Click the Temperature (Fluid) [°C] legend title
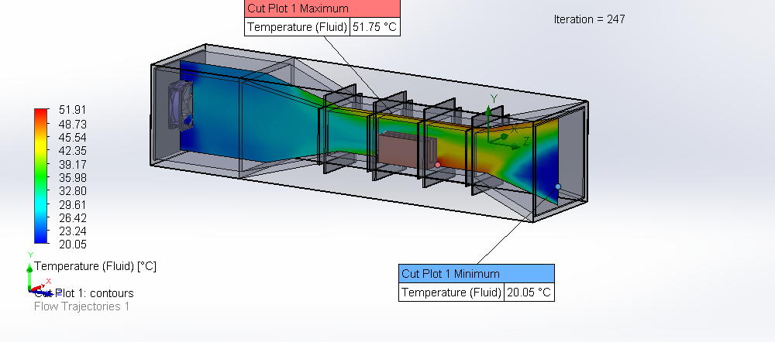 tap(95, 266)
